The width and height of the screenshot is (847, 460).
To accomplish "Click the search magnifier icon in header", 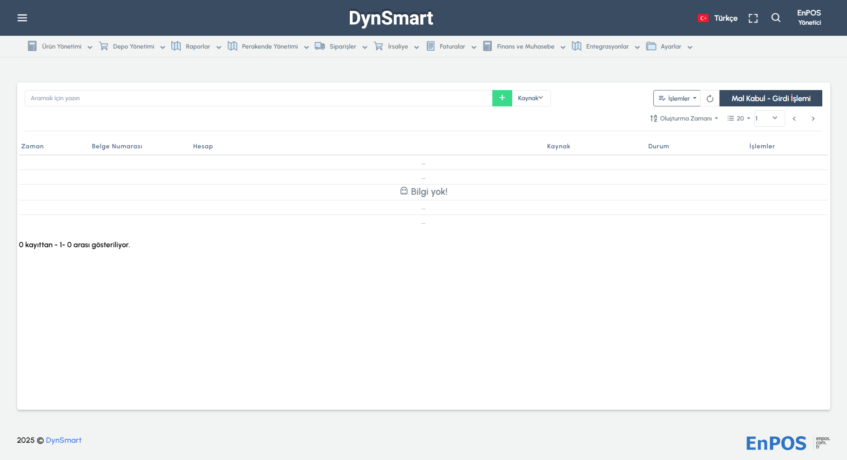I will [776, 18].
